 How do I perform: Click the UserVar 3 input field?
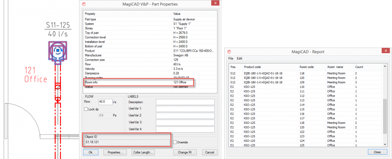[x=185, y=123]
